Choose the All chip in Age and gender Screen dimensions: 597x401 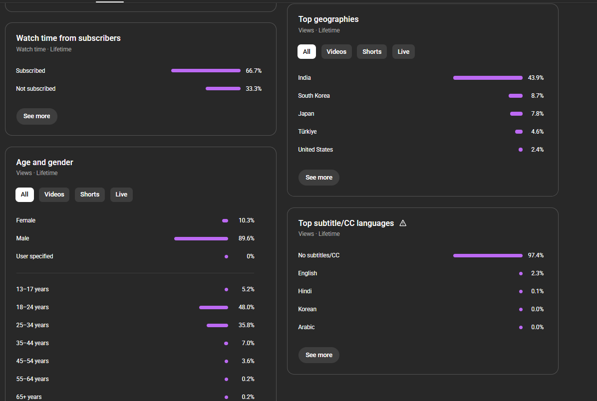[x=24, y=195]
